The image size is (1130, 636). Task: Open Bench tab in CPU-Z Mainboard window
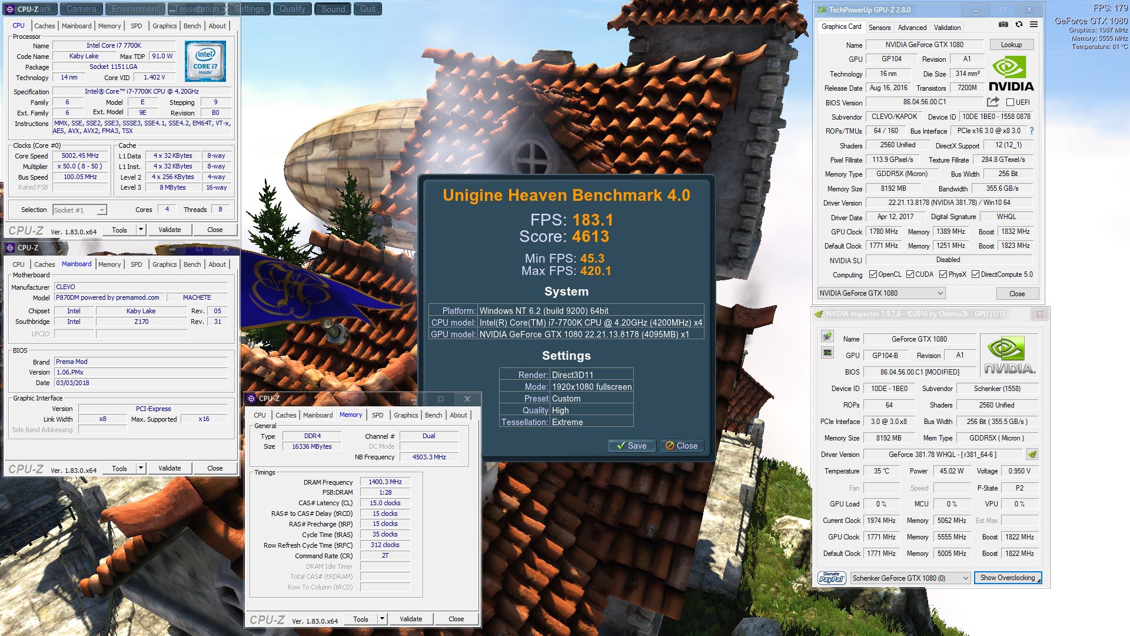tap(192, 264)
